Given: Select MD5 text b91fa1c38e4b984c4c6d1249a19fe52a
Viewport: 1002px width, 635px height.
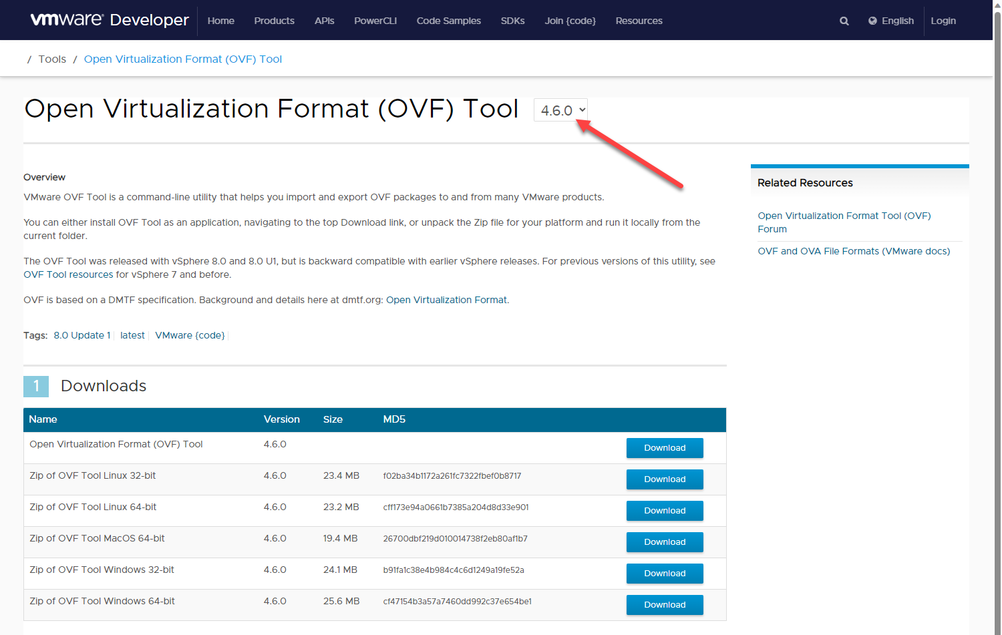Looking at the screenshot, I should pos(453,570).
